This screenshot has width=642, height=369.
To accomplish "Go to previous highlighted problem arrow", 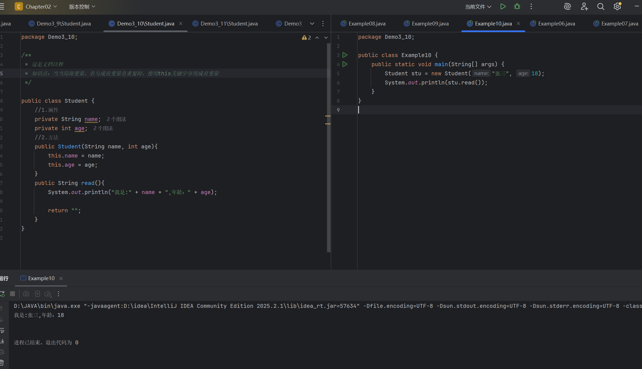I will point(317,38).
